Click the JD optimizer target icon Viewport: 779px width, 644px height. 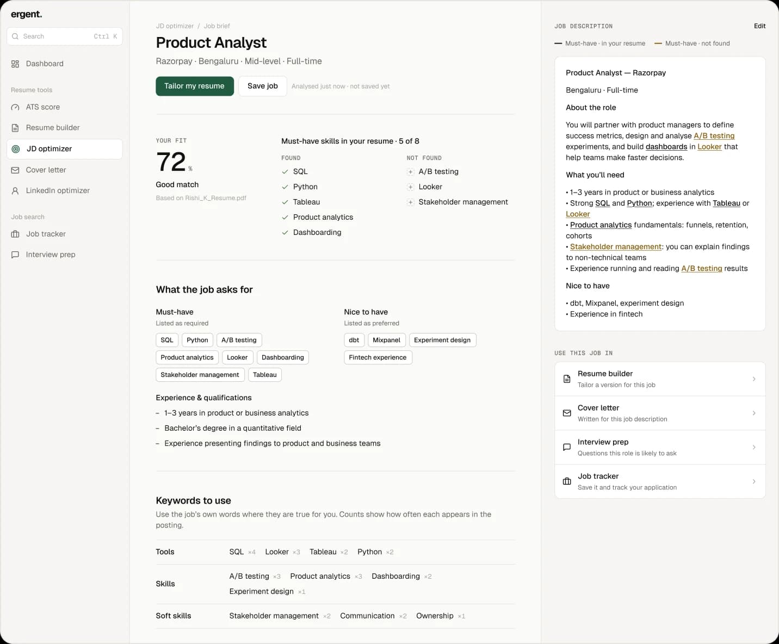coord(16,149)
